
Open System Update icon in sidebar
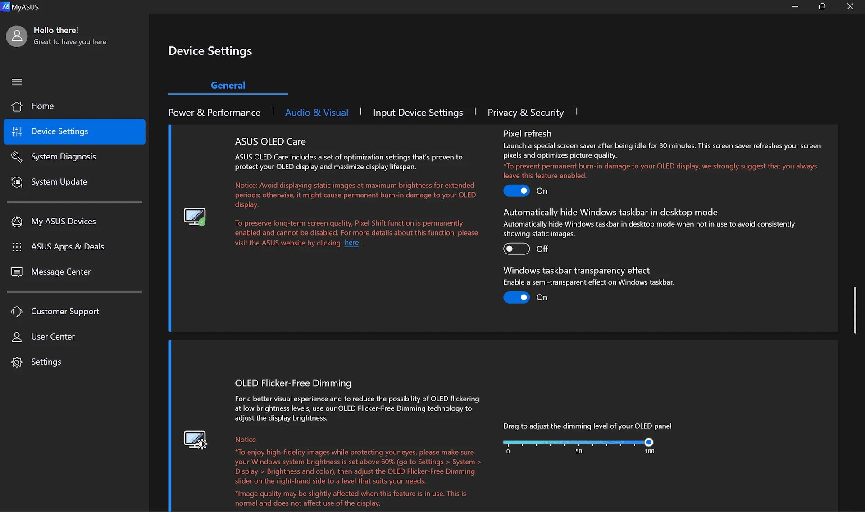pyautogui.click(x=17, y=182)
